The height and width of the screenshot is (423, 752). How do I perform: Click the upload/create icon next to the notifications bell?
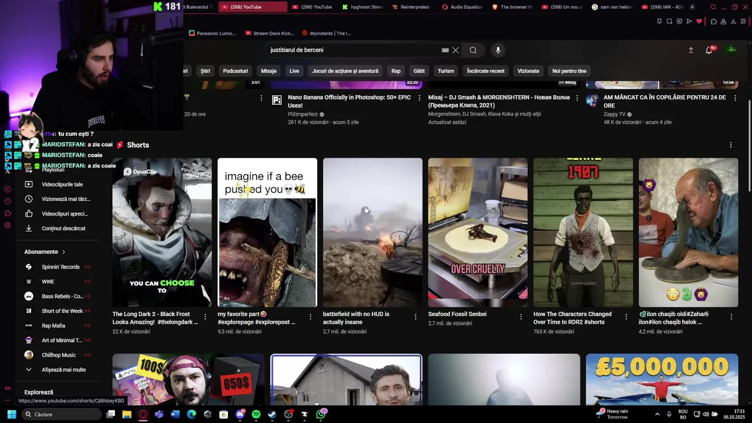tap(691, 50)
